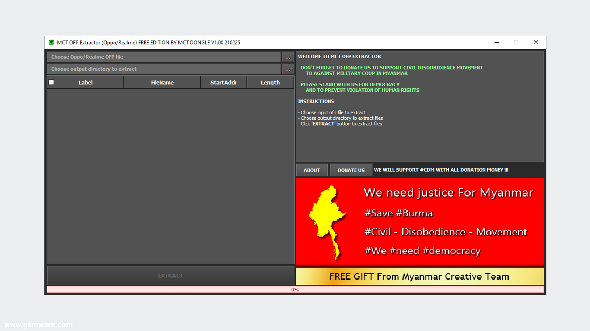Viewport: 590px width, 331px height.
Task: Toggle the select-all checkbox in the file list header
Action: point(51,82)
